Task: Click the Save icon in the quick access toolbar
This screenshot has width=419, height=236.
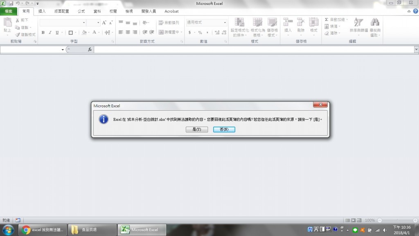Action: pyautogui.click(x=11, y=3)
